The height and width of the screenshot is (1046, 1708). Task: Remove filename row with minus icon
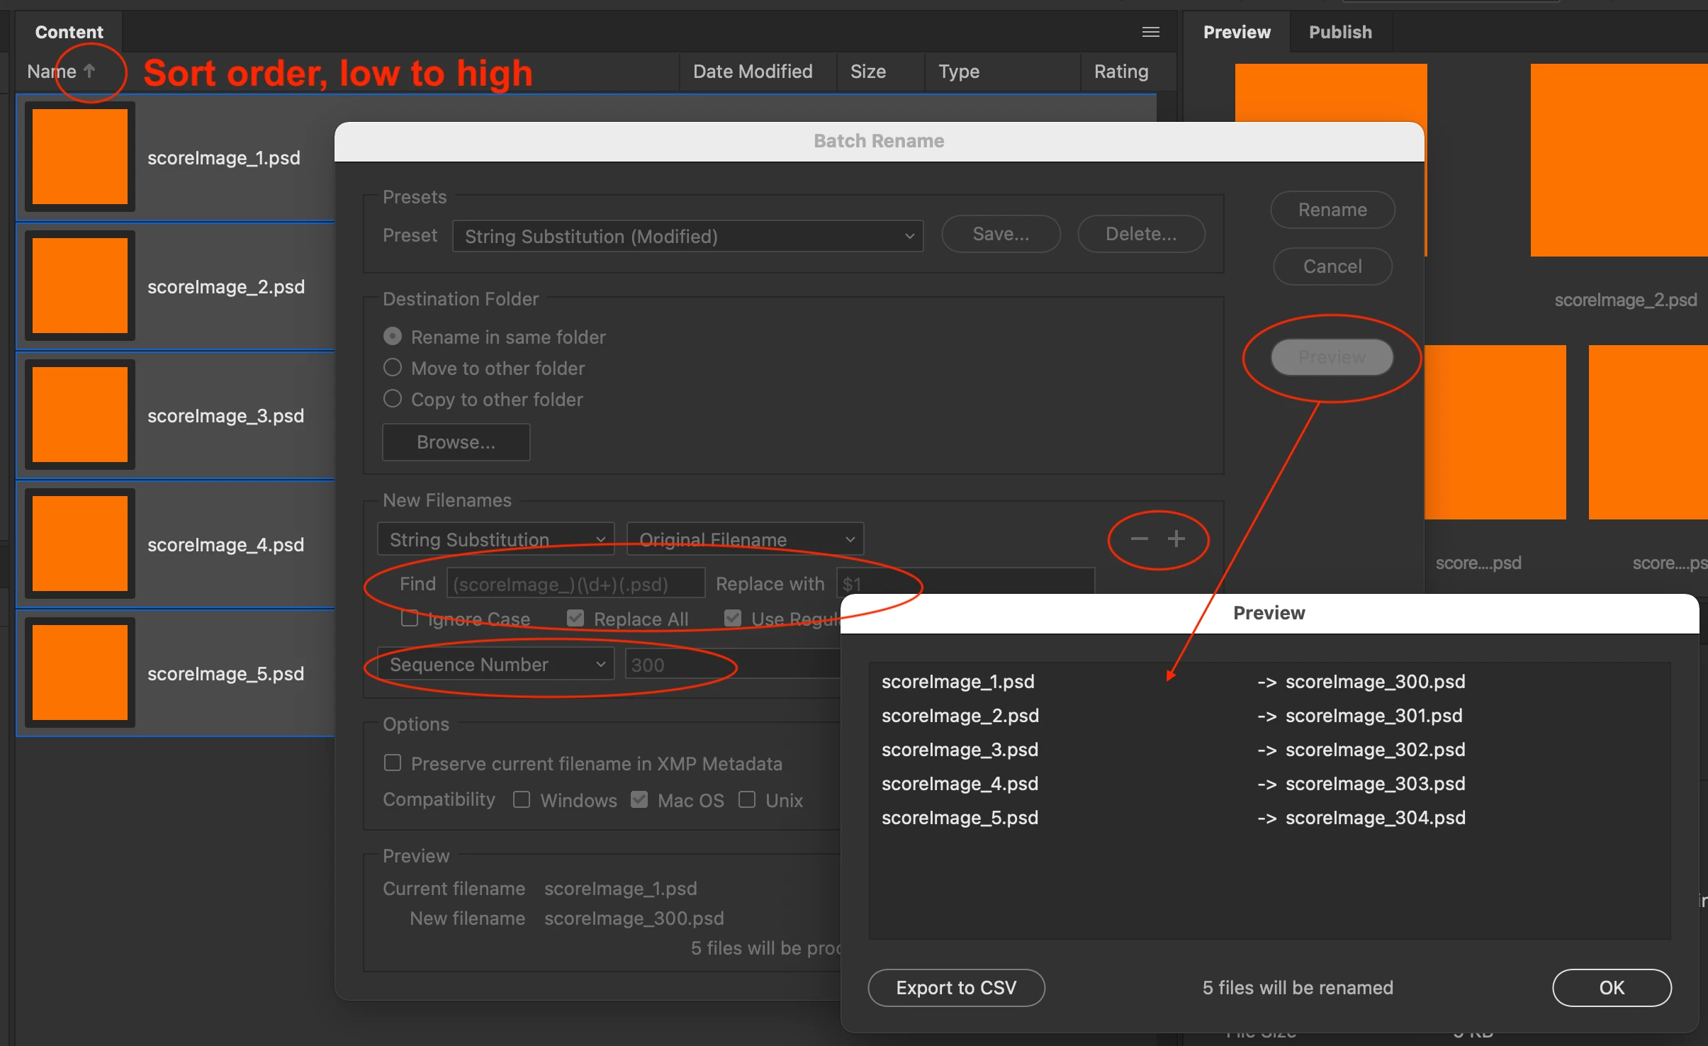click(x=1139, y=539)
